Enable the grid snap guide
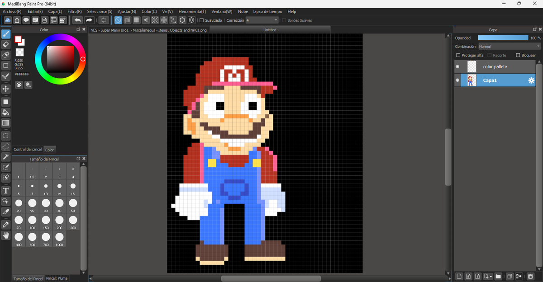This screenshot has width=543, height=282. click(x=136, y=20)
